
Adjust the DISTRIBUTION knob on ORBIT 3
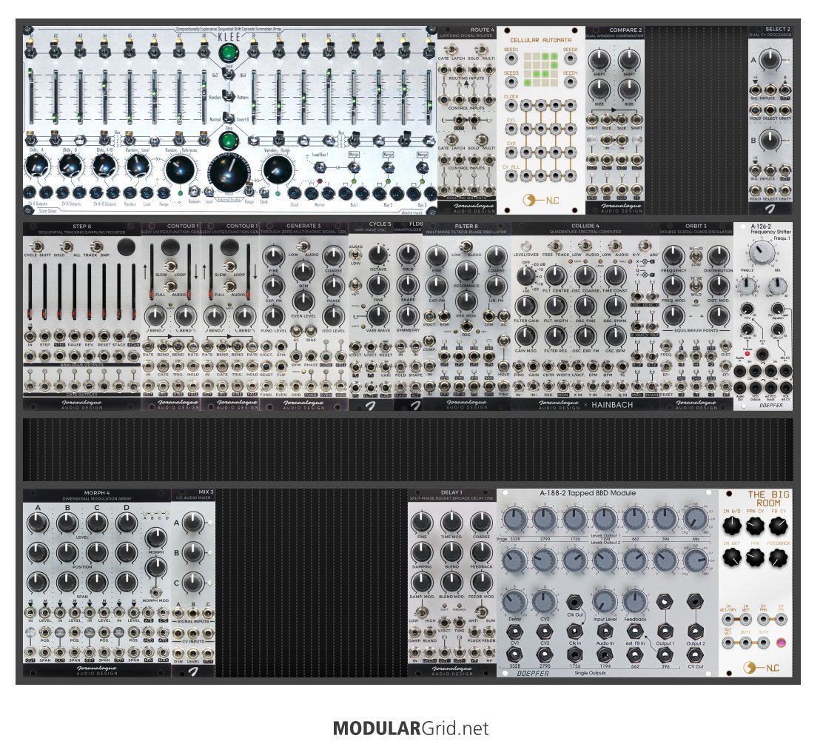[x=718, y=255]
